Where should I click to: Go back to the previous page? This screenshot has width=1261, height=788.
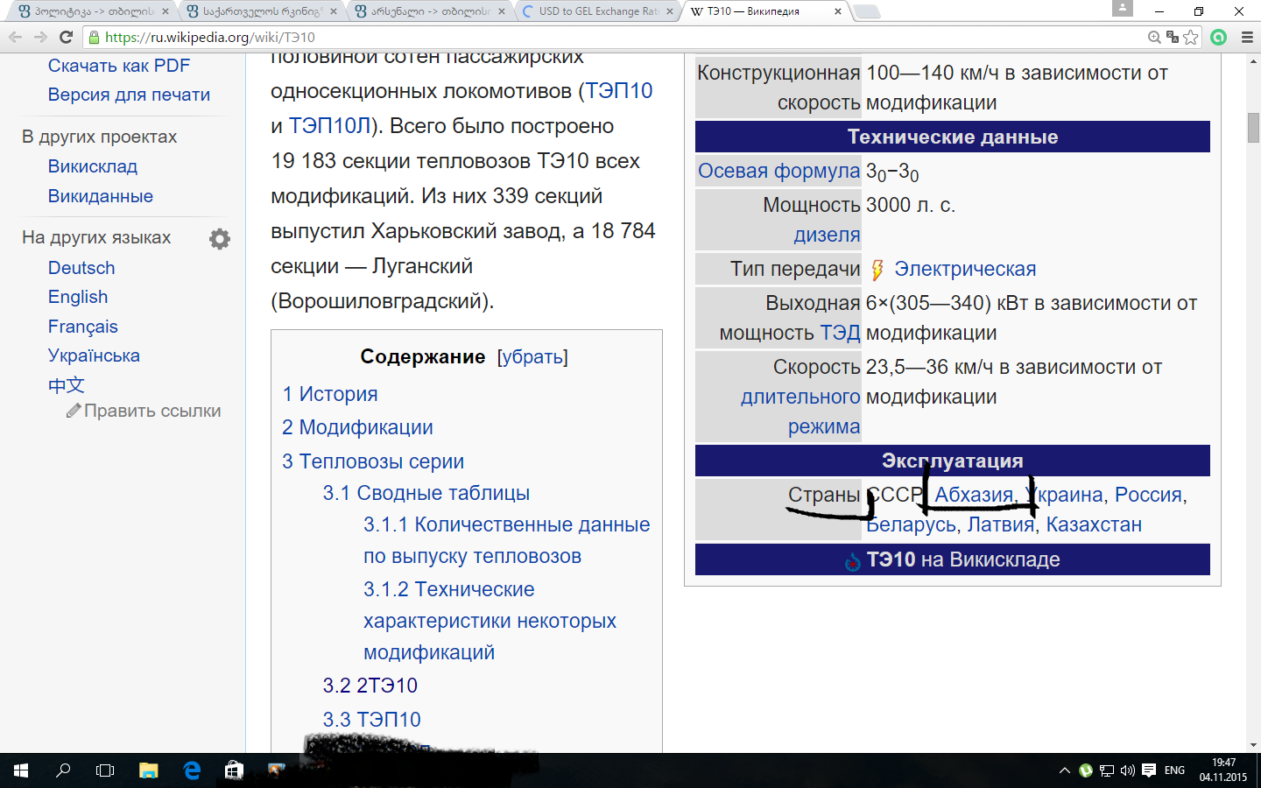[x=15, y=37]
